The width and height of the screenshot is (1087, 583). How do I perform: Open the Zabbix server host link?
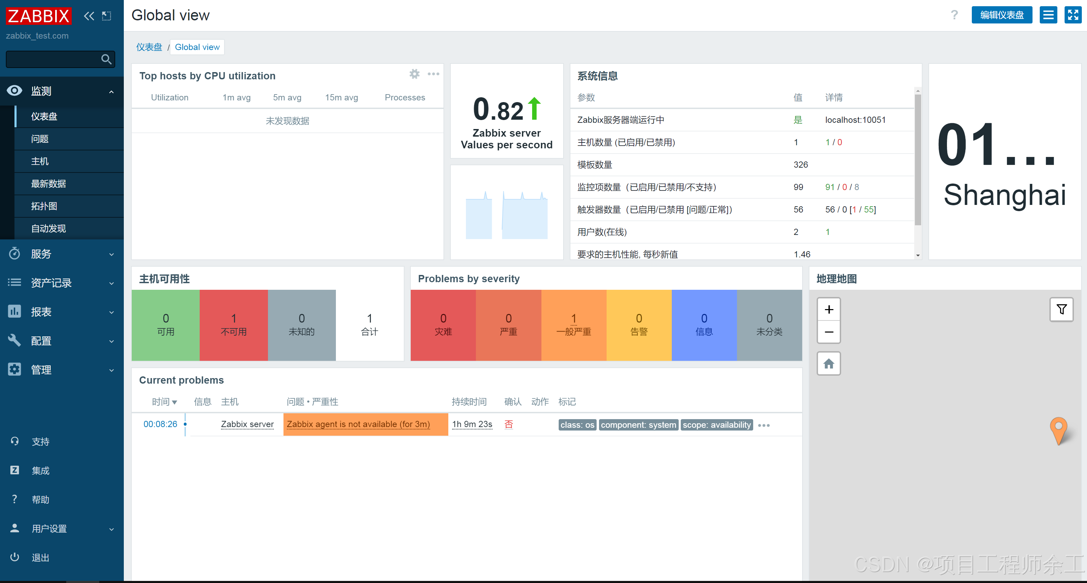[247, 424]
